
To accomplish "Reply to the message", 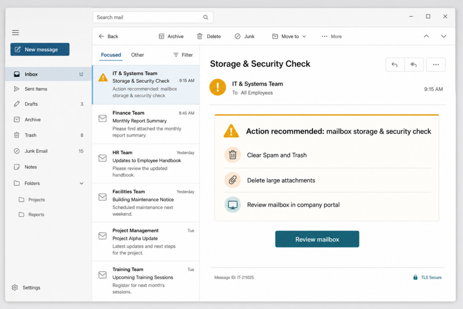I will point(395,65).
